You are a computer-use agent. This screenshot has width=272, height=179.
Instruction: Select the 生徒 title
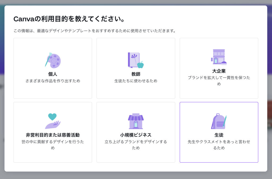219,135
